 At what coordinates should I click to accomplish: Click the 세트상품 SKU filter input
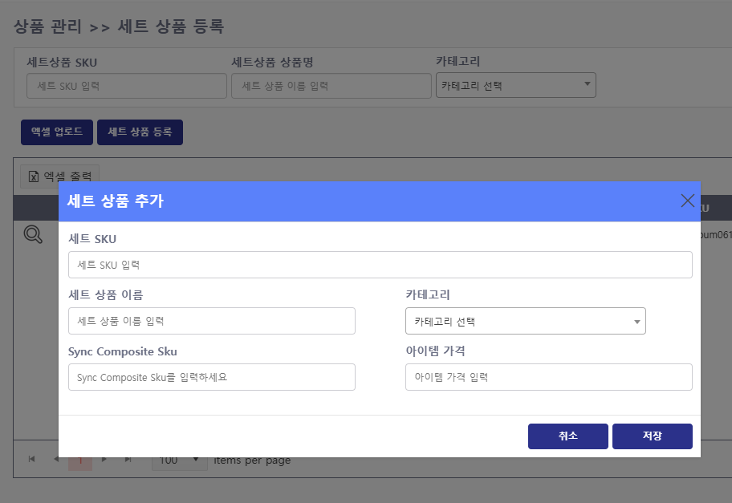[x=127, y=86]
